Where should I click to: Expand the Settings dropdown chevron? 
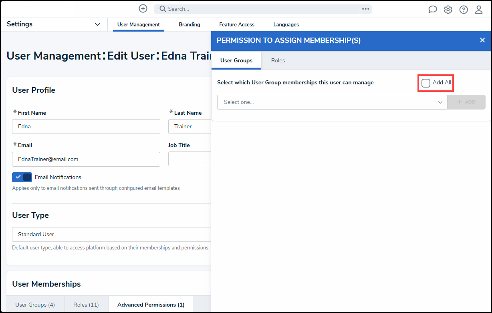point(97,24)
